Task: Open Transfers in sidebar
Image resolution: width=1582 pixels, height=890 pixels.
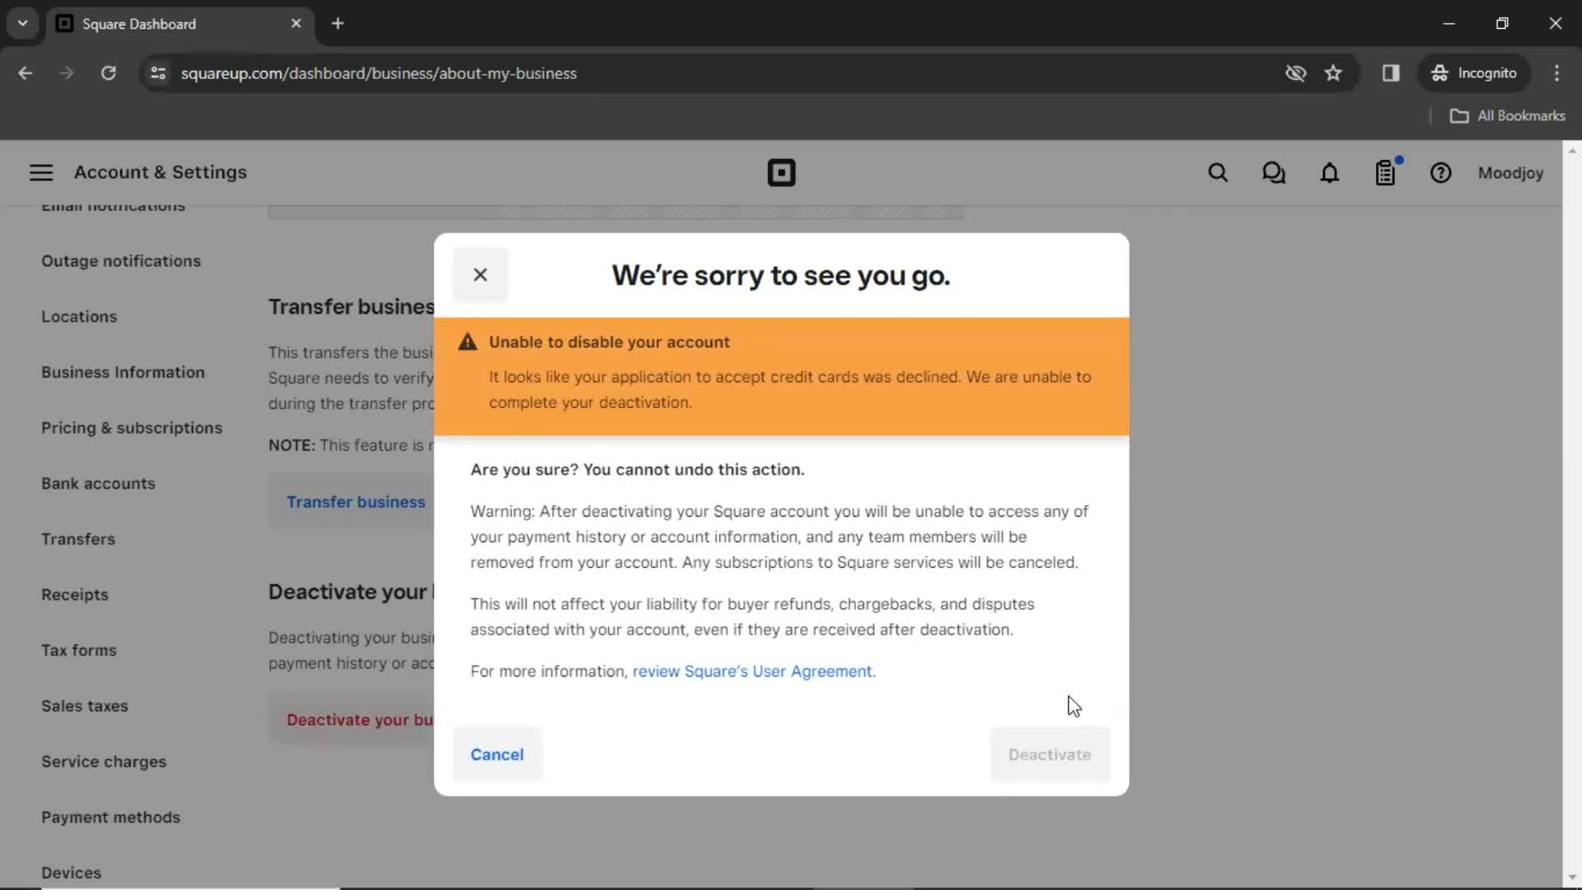Action: (x=78, y=539)
